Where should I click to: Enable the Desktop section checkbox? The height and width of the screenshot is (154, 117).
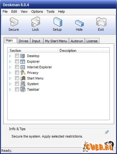(x=17, y=56)
